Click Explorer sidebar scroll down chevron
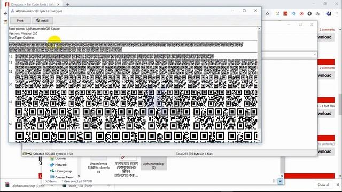Viewport: 342px width, 192px height. 79,177
